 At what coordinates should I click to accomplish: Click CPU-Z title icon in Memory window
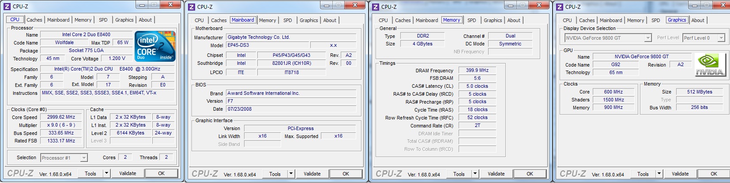pyautogui.click(x=375, y=7)
